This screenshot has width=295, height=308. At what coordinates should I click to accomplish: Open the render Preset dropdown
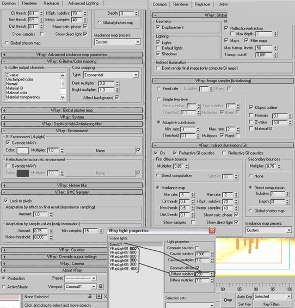tap(94, 278)
